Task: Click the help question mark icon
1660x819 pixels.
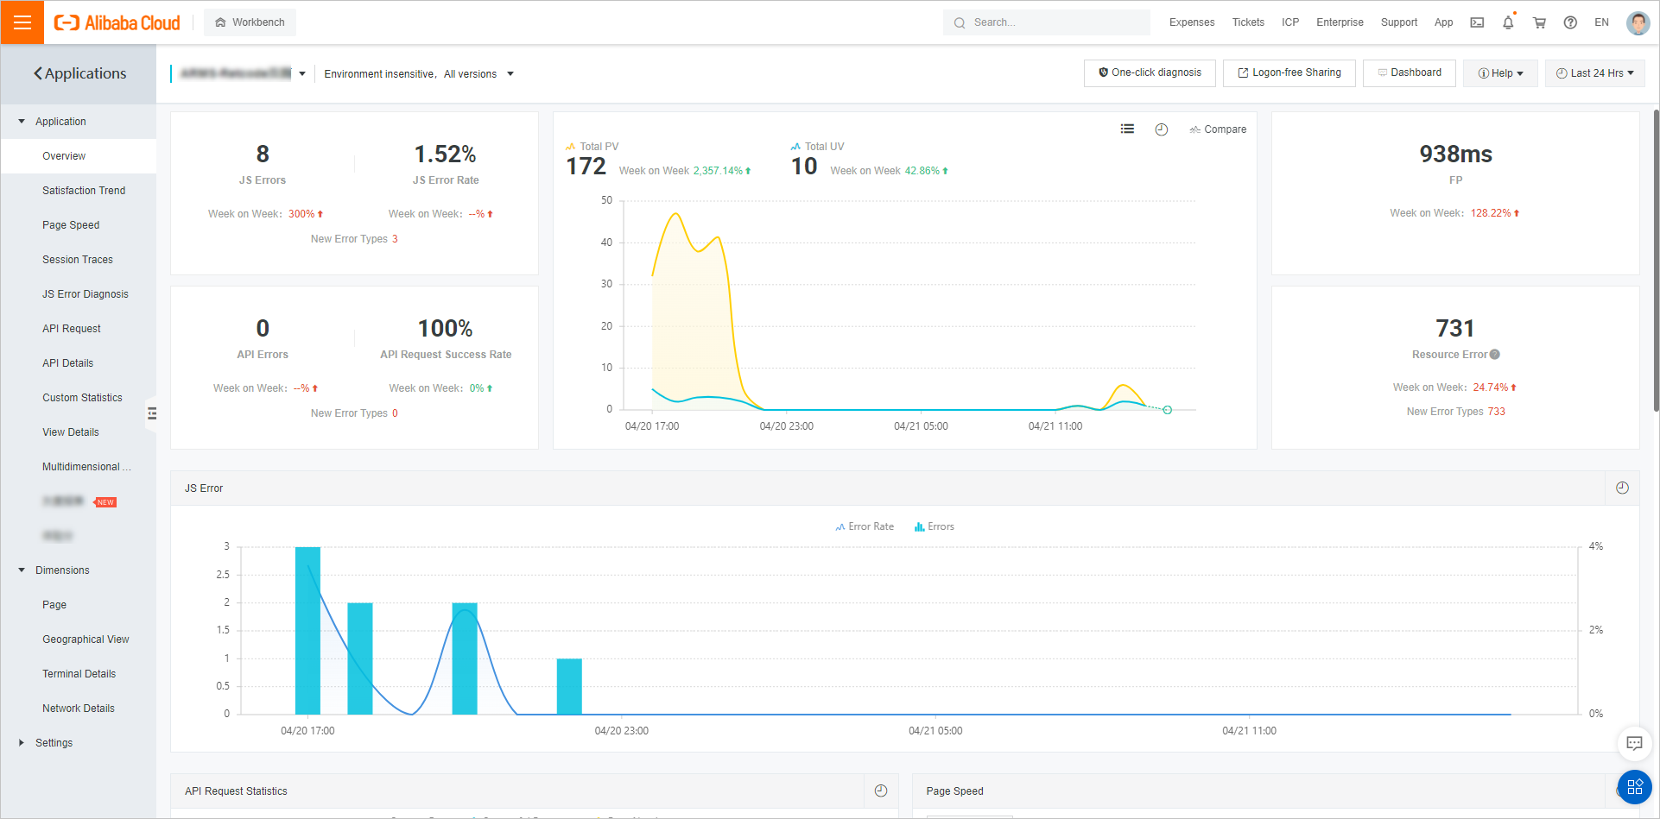Action: tap(1570, 22)
